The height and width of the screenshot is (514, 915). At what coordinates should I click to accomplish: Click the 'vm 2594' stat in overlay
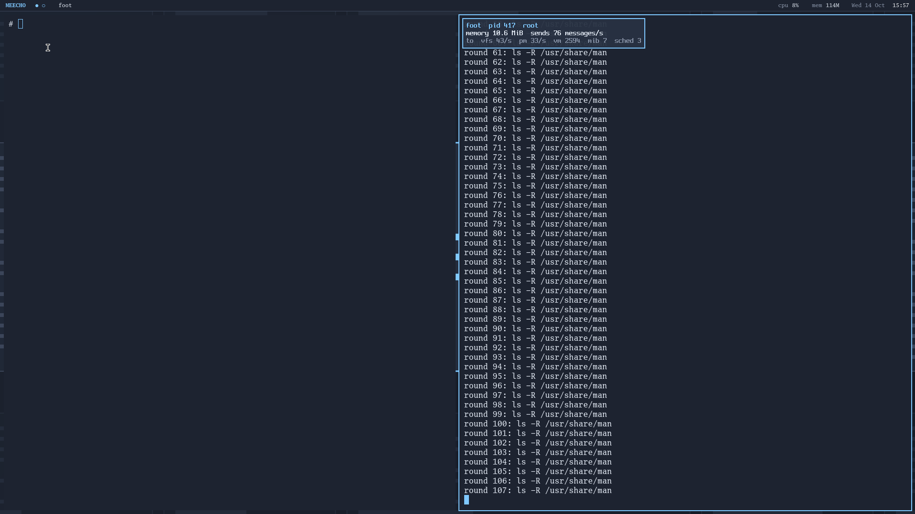click(x=567, y=41)
